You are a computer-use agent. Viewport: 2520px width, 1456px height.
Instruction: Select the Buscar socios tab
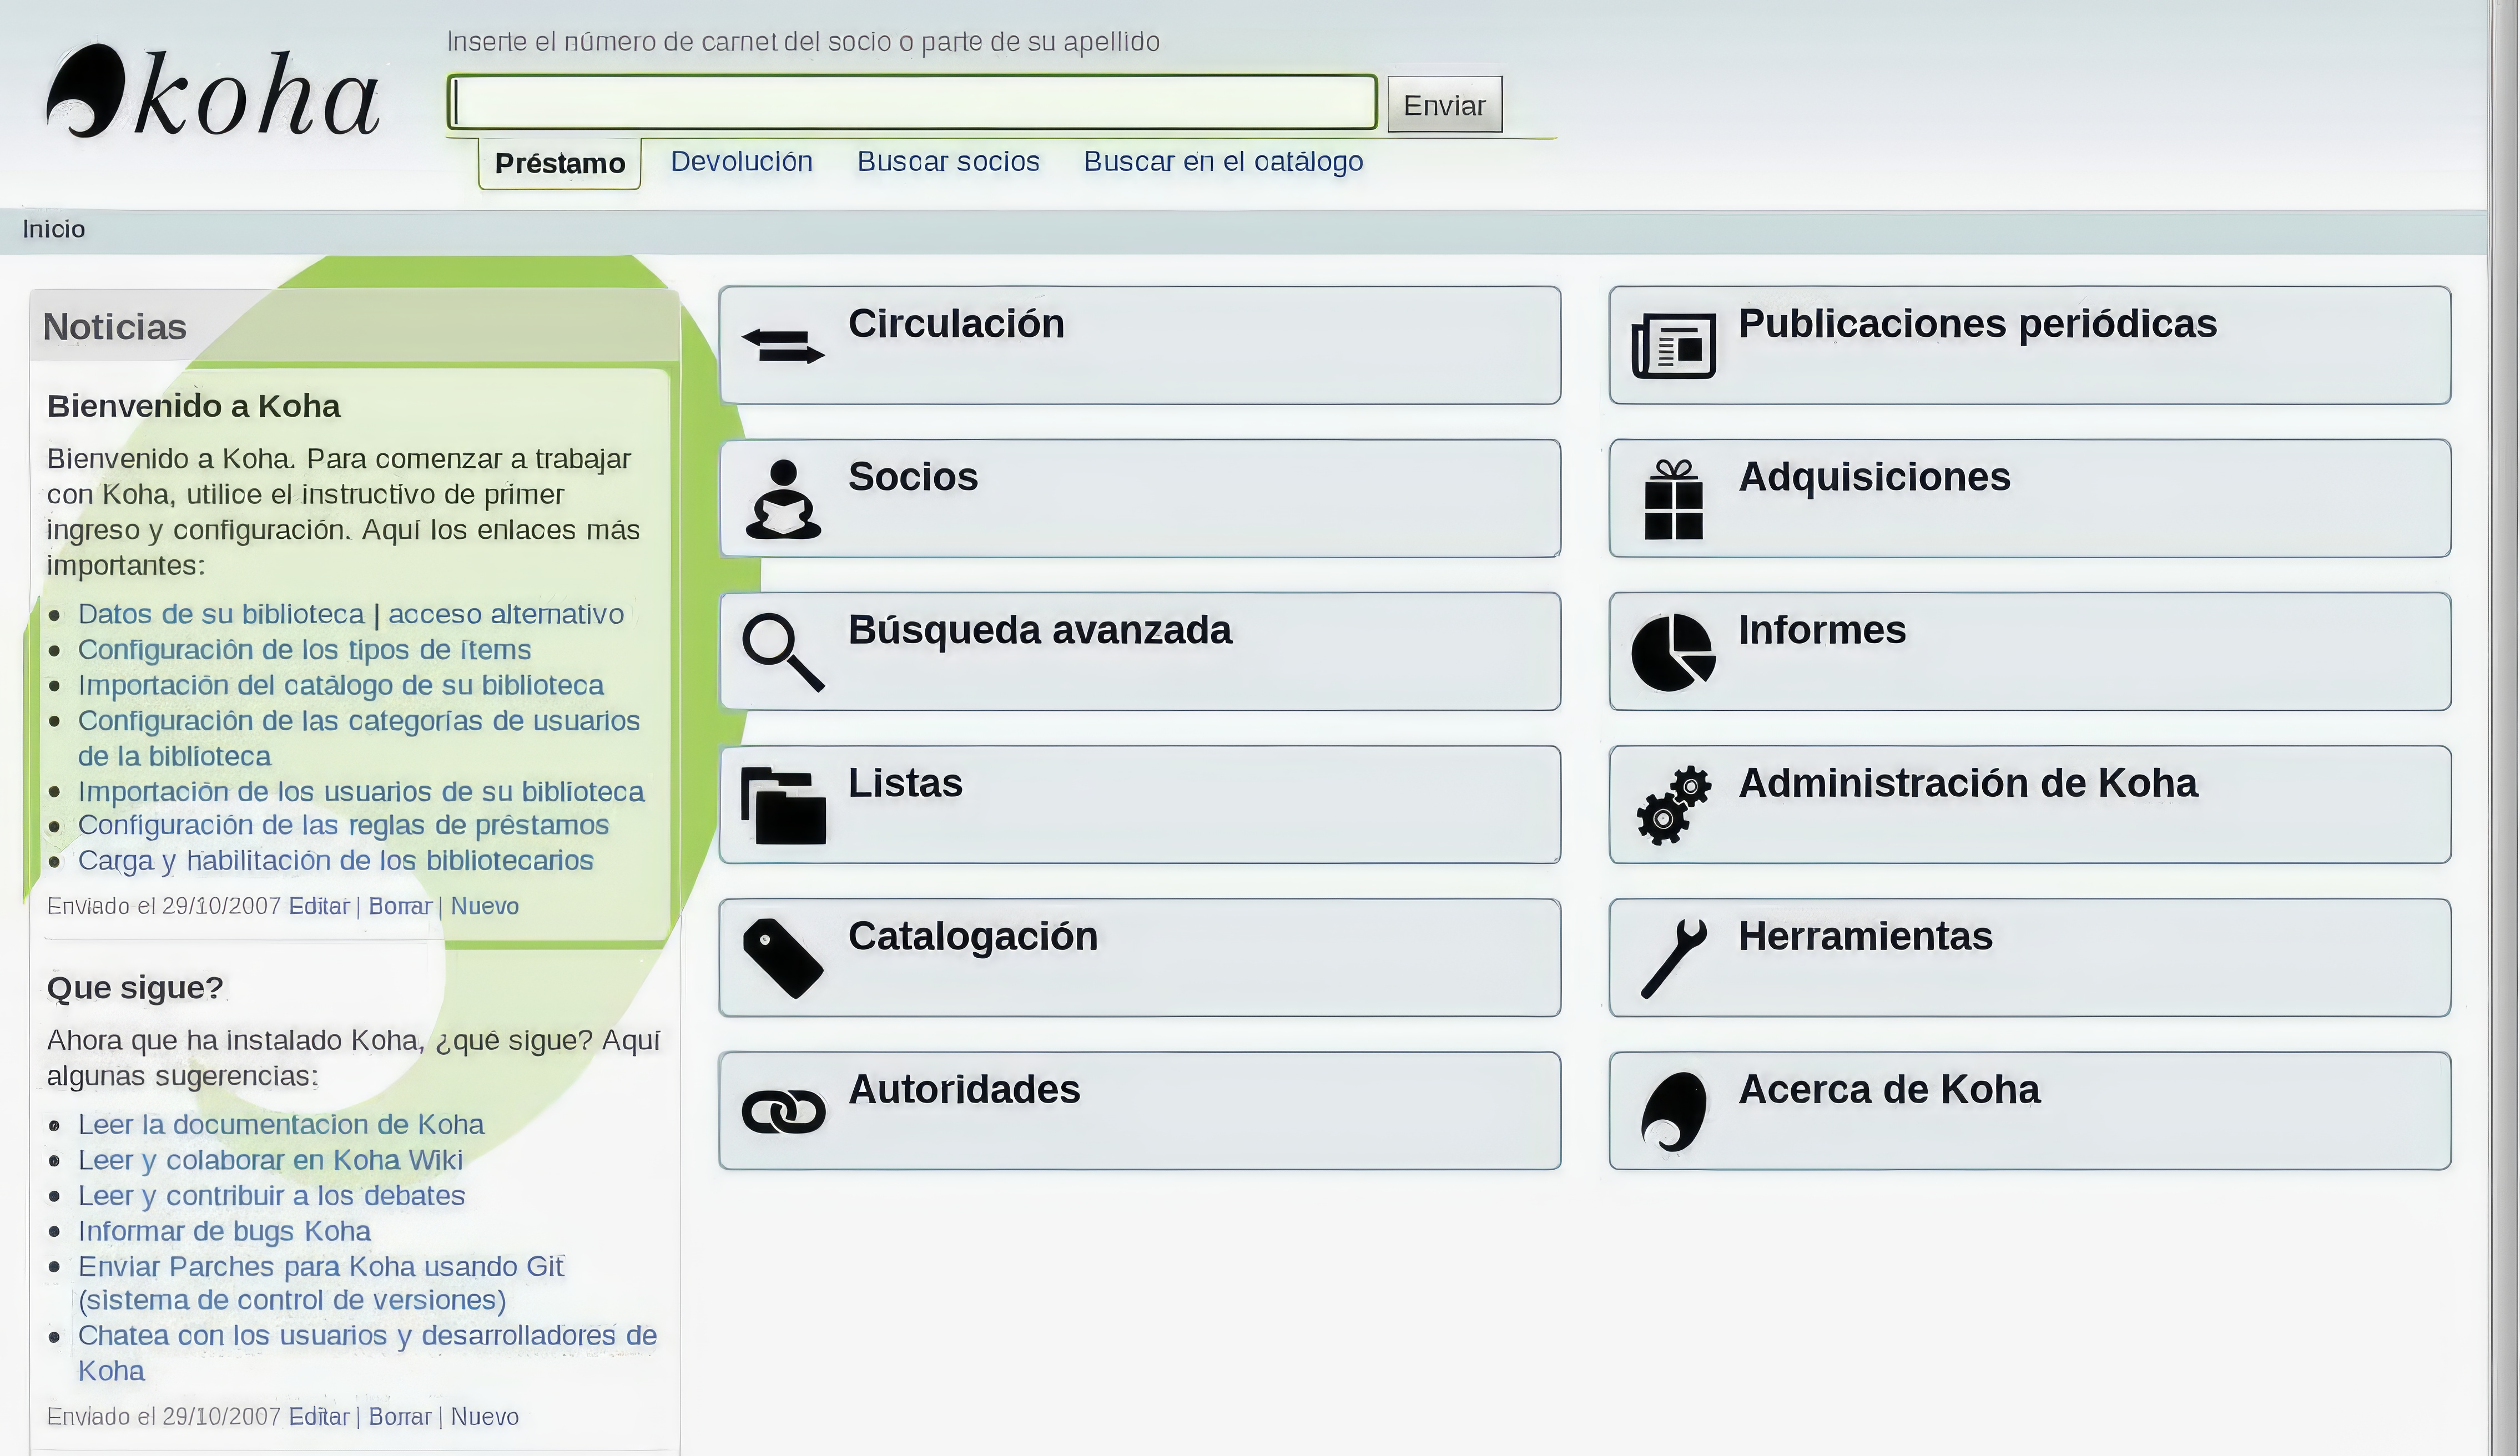coord(948,162)
